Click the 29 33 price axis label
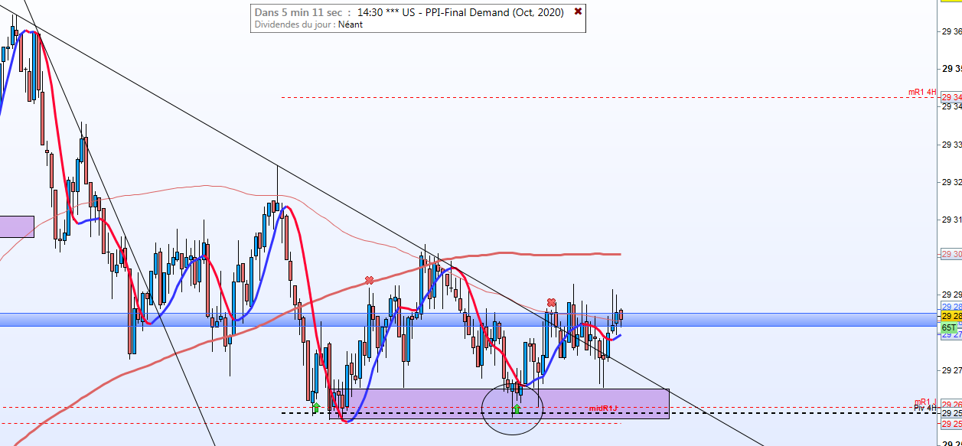The image size is (962, 446). 952,144
